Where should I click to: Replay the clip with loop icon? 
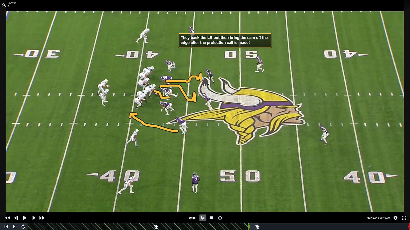[x=23, y=227]
